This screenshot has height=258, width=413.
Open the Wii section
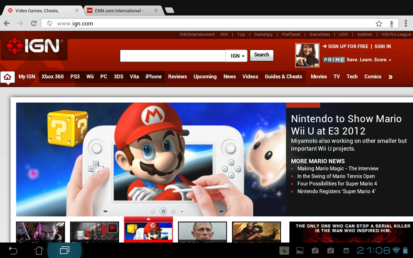[x=90, y=76]
